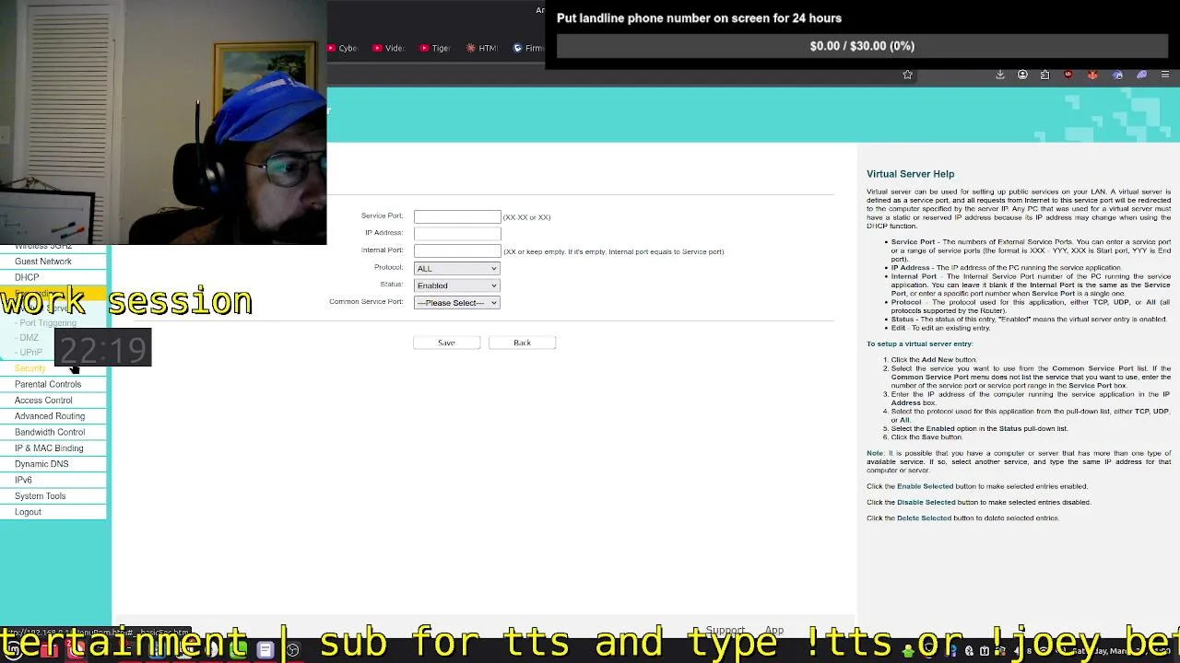The image size is (1180, 663).
Task: Switch to the Firm browser tab
Action: pos(528,48)
